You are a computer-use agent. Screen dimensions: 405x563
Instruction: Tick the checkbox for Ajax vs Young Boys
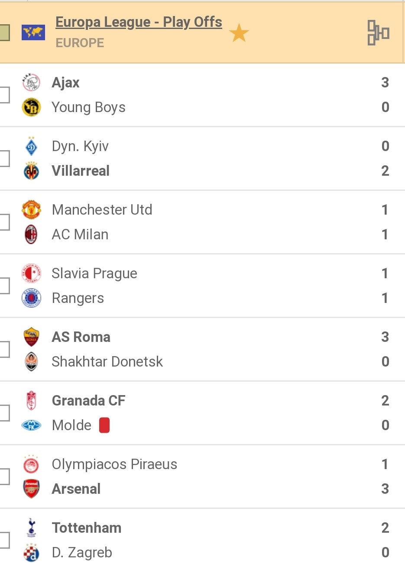(4, 95)
